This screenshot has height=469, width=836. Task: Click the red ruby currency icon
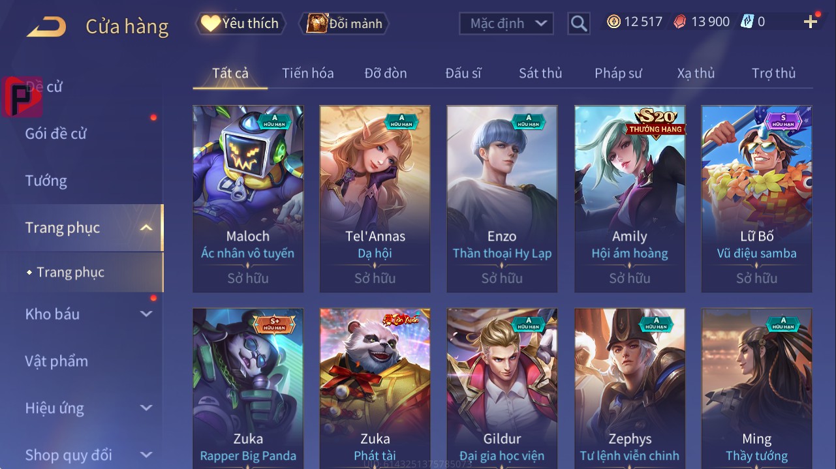coord(680,22)
